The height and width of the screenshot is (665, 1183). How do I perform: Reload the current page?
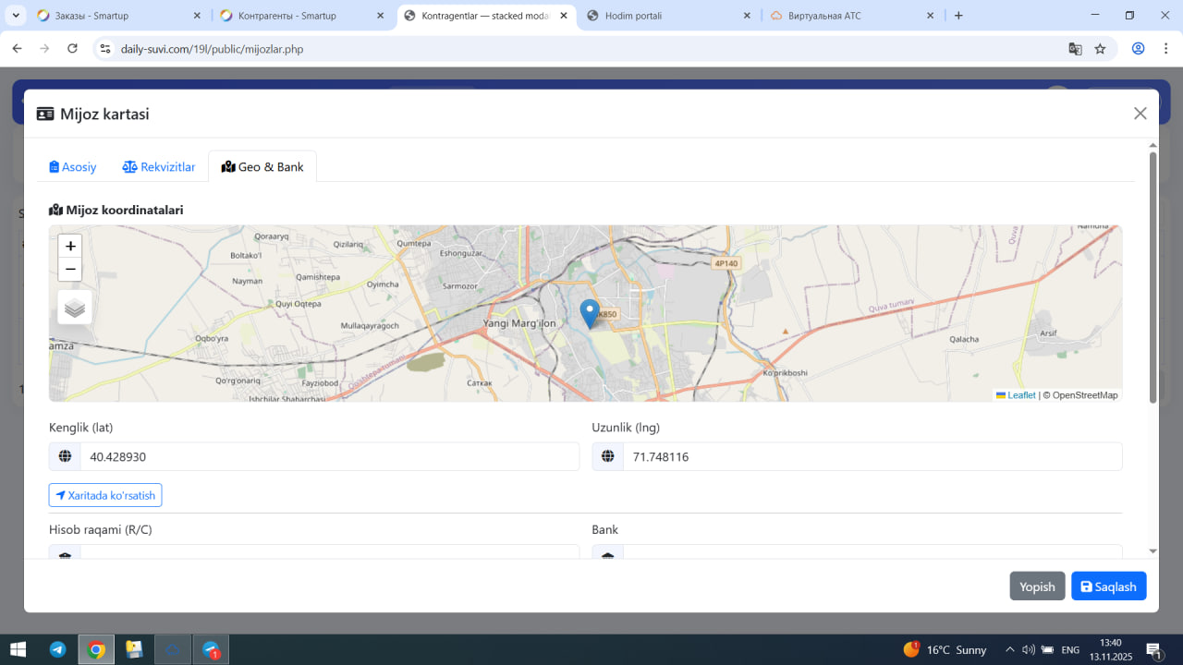click(73, 49)
